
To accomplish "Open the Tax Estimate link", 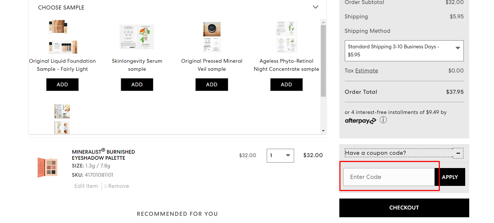I will [x=366, y=71].
